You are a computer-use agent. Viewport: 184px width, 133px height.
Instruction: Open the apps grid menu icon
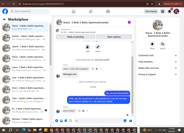pyautogui.click(x=163, y=11)
